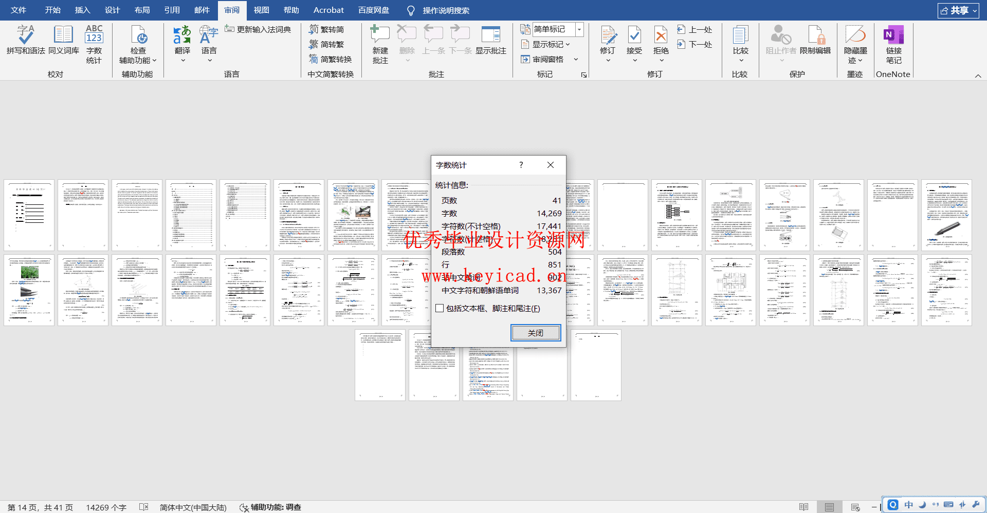This screenshot has height=513, width=987.
Task: Open the Markup group dialog launcher
Action: 584,75
